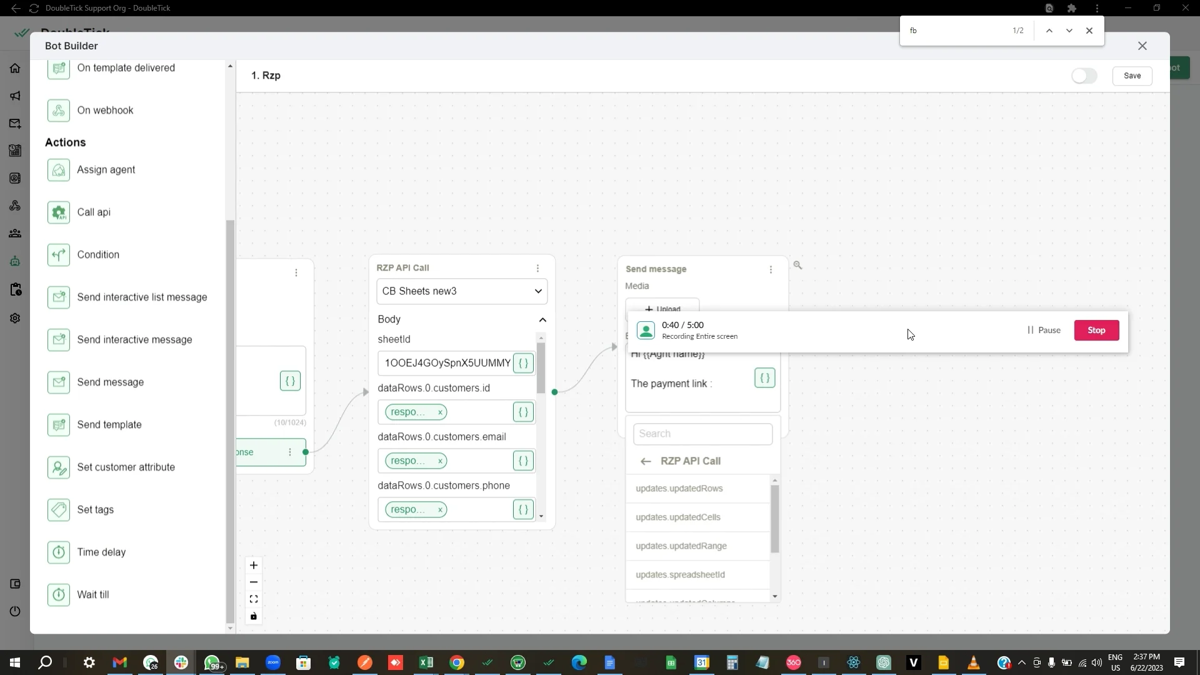Stop the screen recording

pyautogui.click(x=1096, y=330)
